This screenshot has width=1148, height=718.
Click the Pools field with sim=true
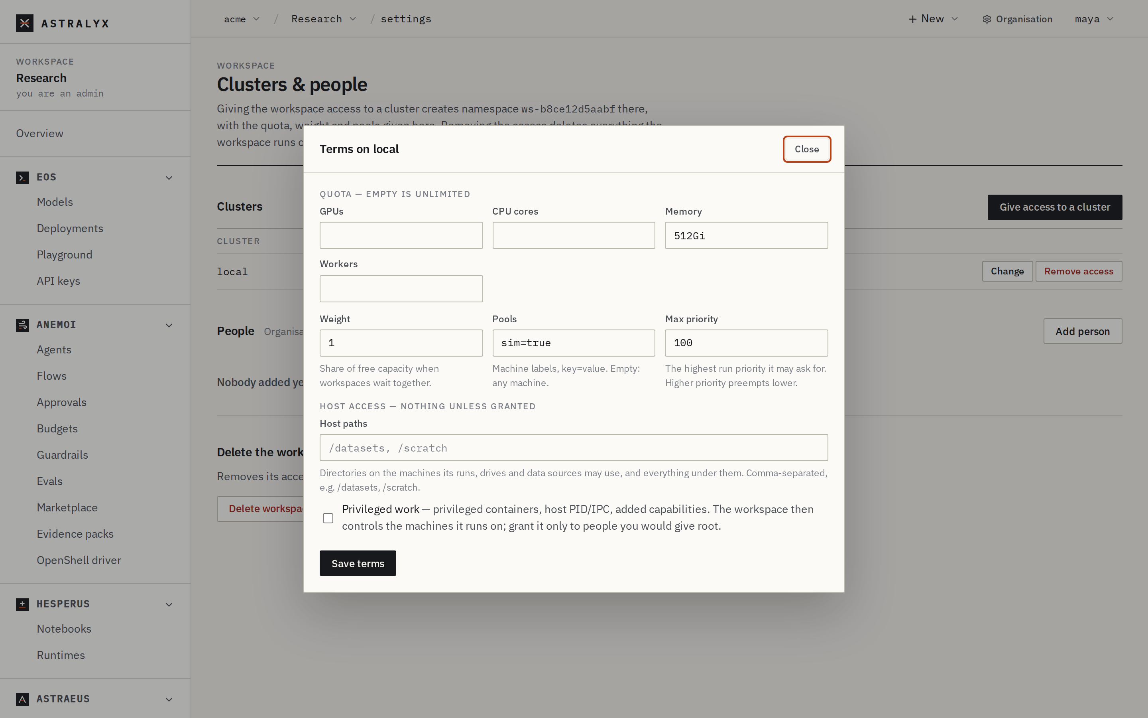point(574,343)
